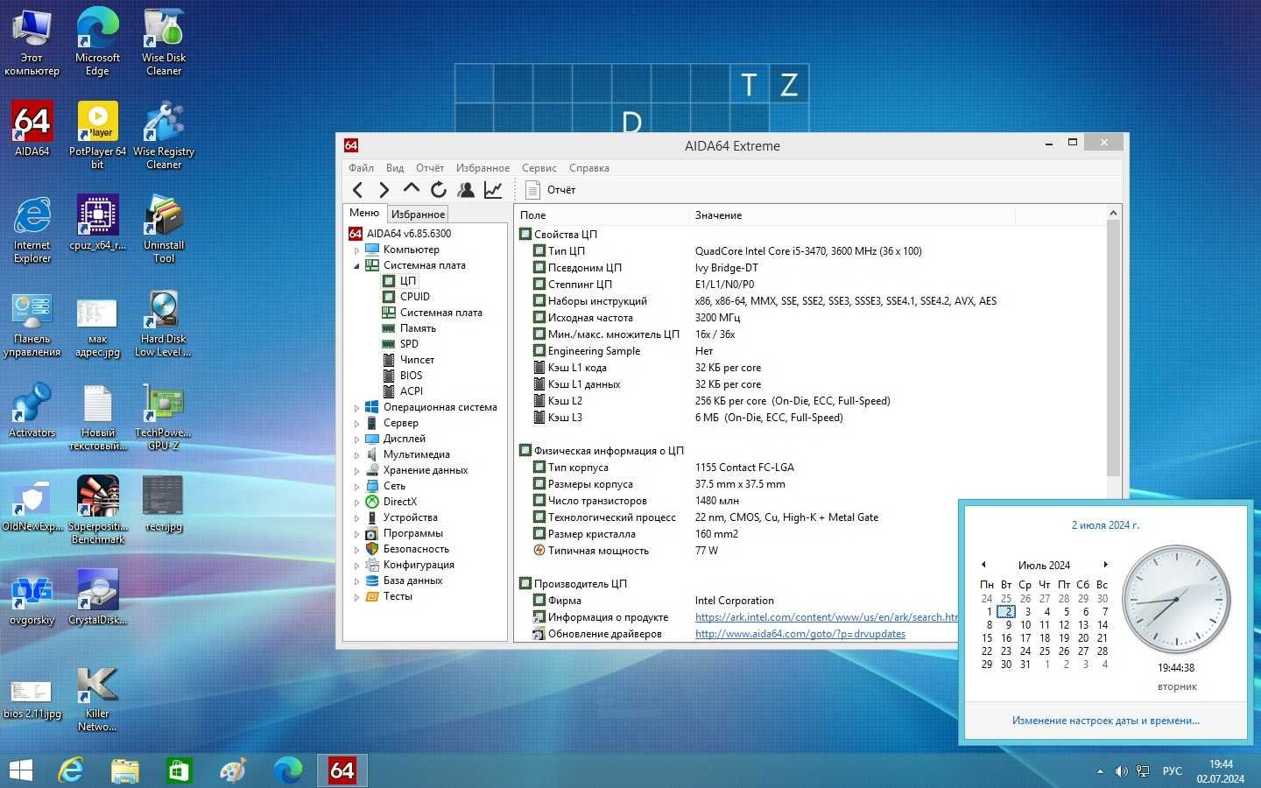The height and width of the screenshot is (788, 1261).
Task: Click the volume speaker tray icon
Action: pos(1121,771)
